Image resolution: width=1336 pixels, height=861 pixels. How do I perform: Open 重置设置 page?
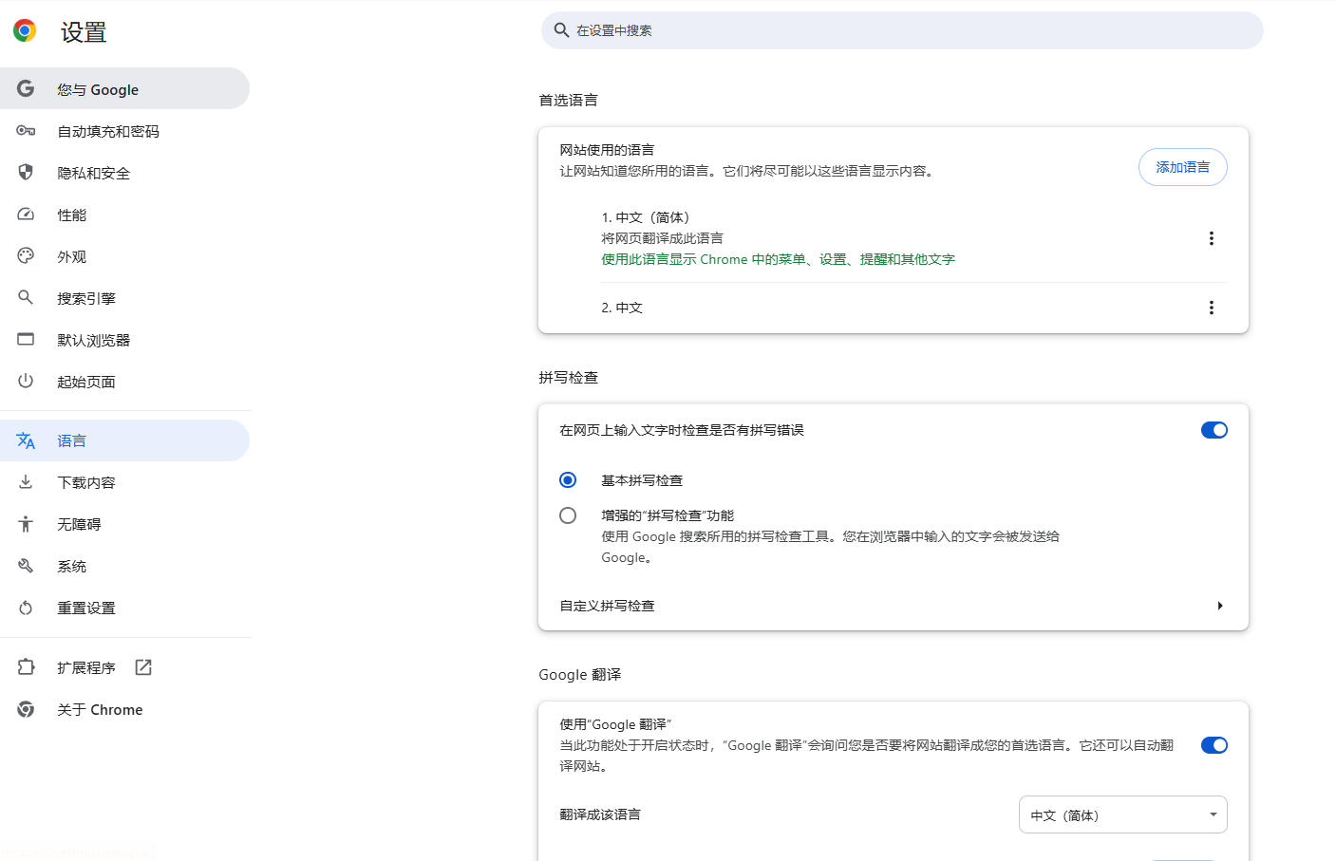pyautogui.click(x=124, y=608)
